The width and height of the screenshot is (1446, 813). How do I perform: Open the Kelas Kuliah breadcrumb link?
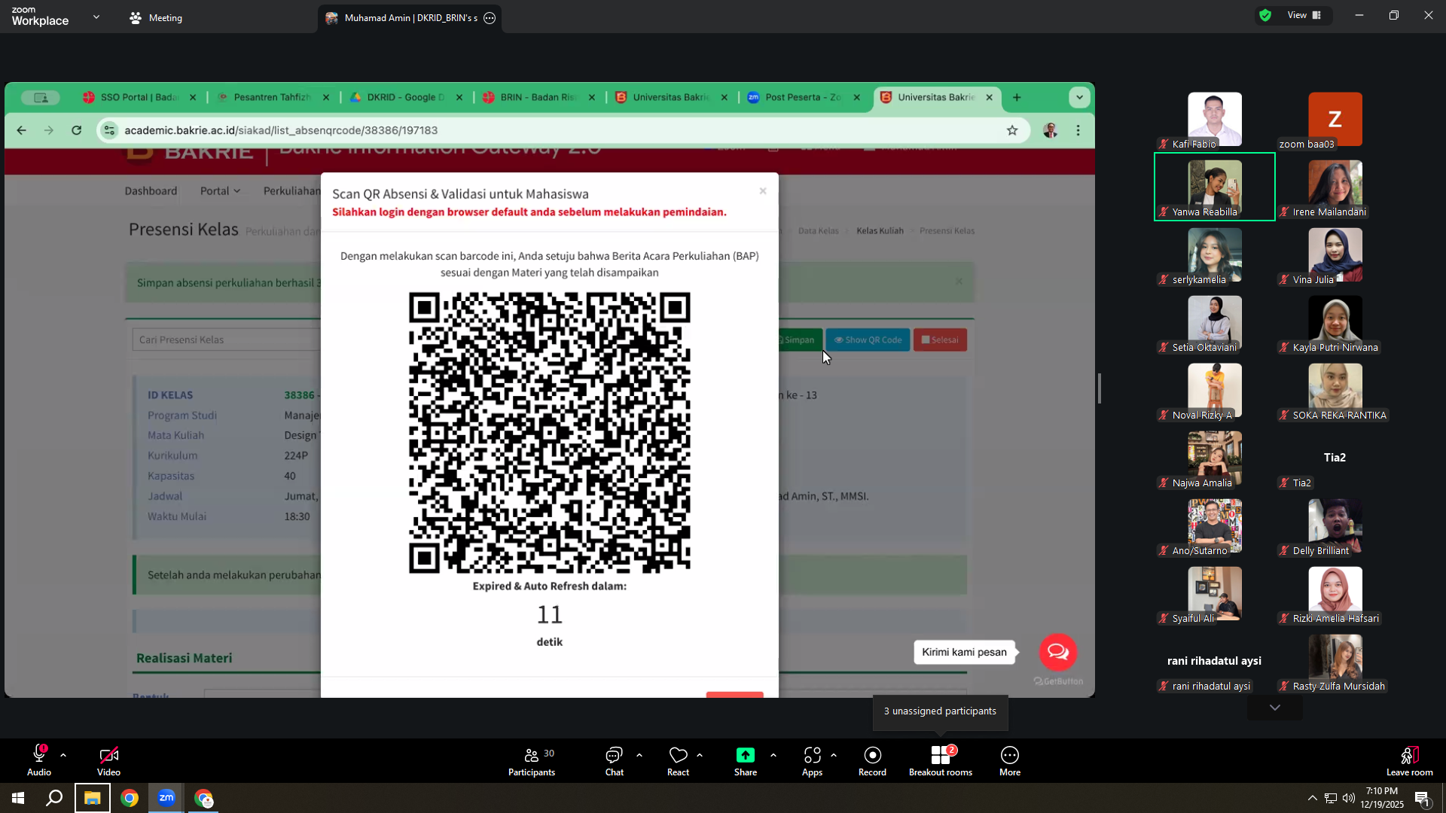880,231
